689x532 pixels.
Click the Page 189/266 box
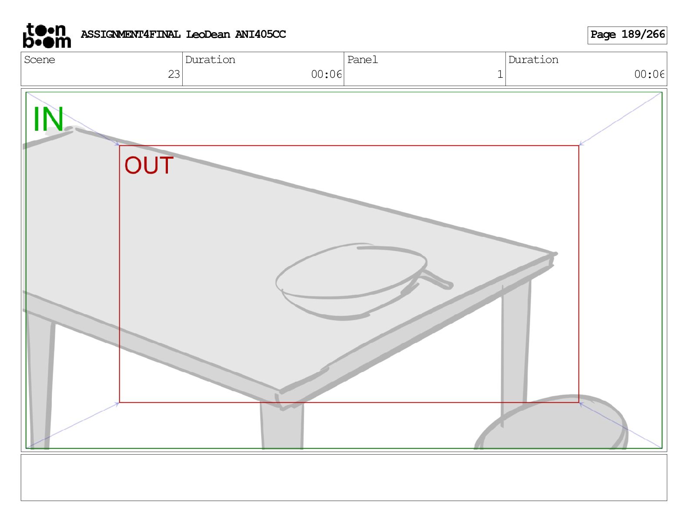[627, 35]
